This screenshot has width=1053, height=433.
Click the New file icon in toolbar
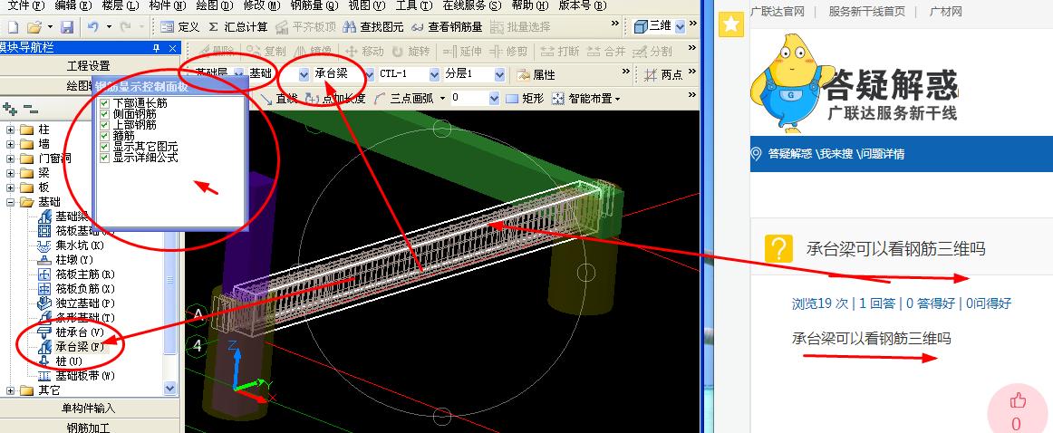[13, 27]
